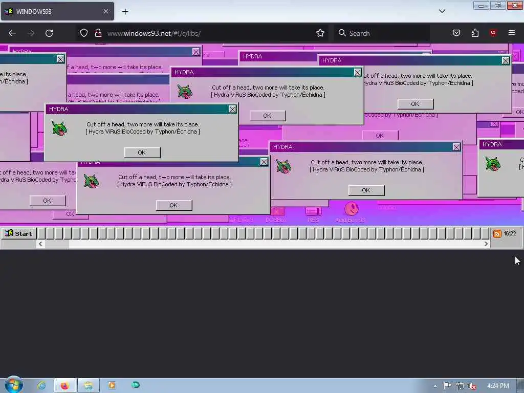524x393 pixels.
Task: Open a new tab with plus button
Action: (125, 12)
